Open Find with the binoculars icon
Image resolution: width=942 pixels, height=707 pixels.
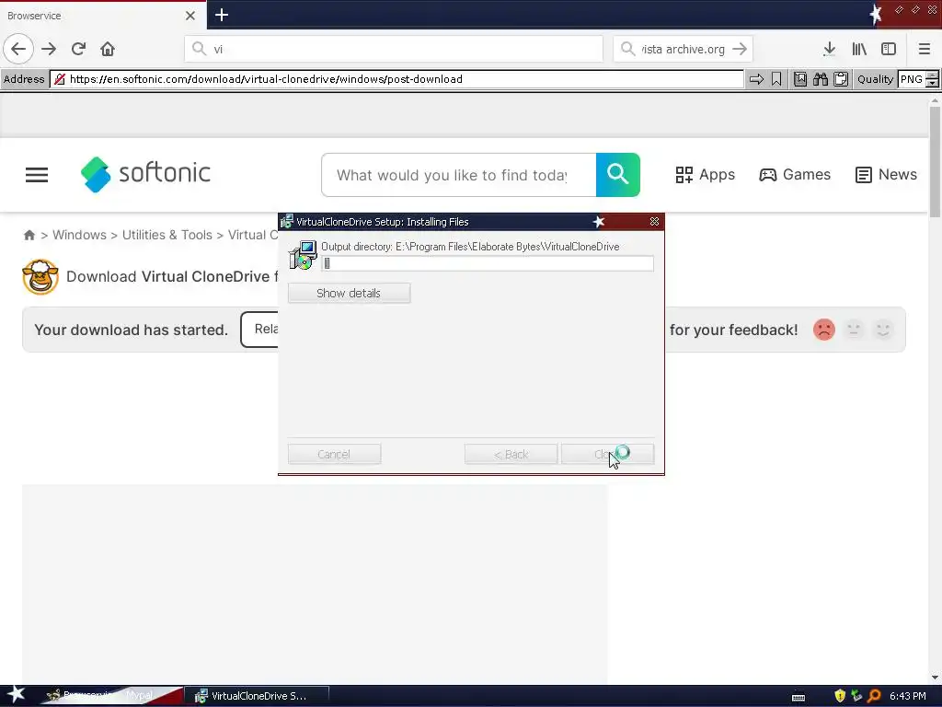[x=821, y=79]
